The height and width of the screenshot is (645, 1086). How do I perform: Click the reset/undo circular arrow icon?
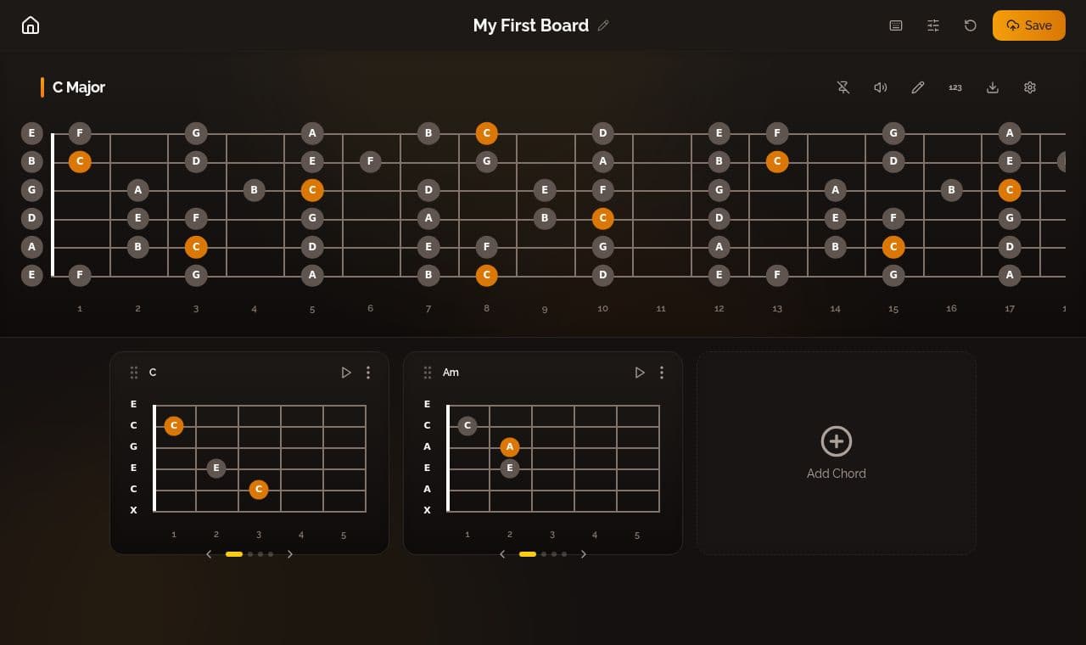(x=971, y=25)
